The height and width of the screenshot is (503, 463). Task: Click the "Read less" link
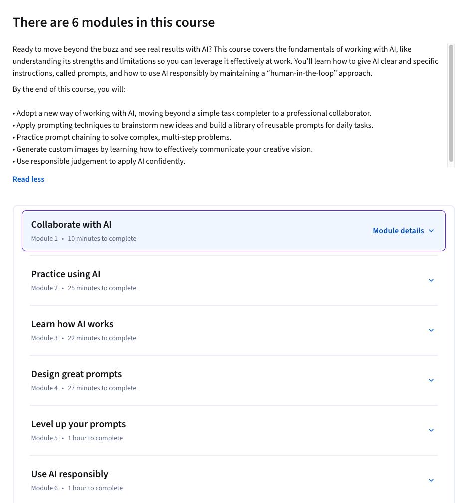click(x=28, y=179)
